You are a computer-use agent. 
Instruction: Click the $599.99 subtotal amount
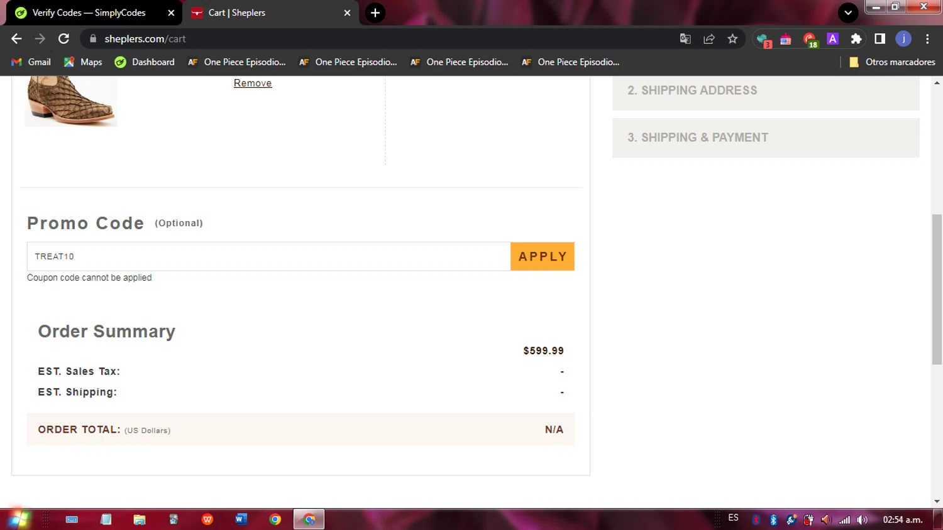[x=543, y=351]
